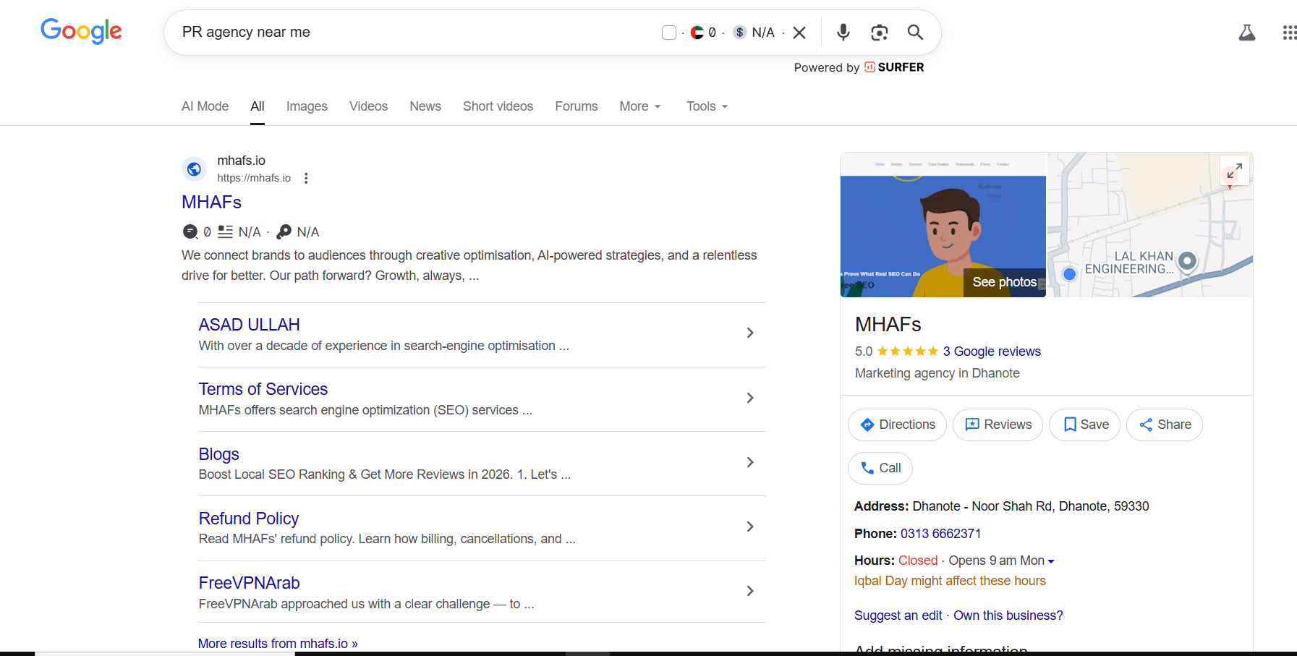The height and width of the screenshot is (656, 1297).
Task: Tick the Surfer checkbox in search bar
Action: [669, 33]
